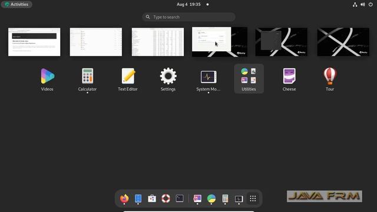This screenshot has height=212, width=377.
Task: Open the Text Editor app
Action: [128, 79]
